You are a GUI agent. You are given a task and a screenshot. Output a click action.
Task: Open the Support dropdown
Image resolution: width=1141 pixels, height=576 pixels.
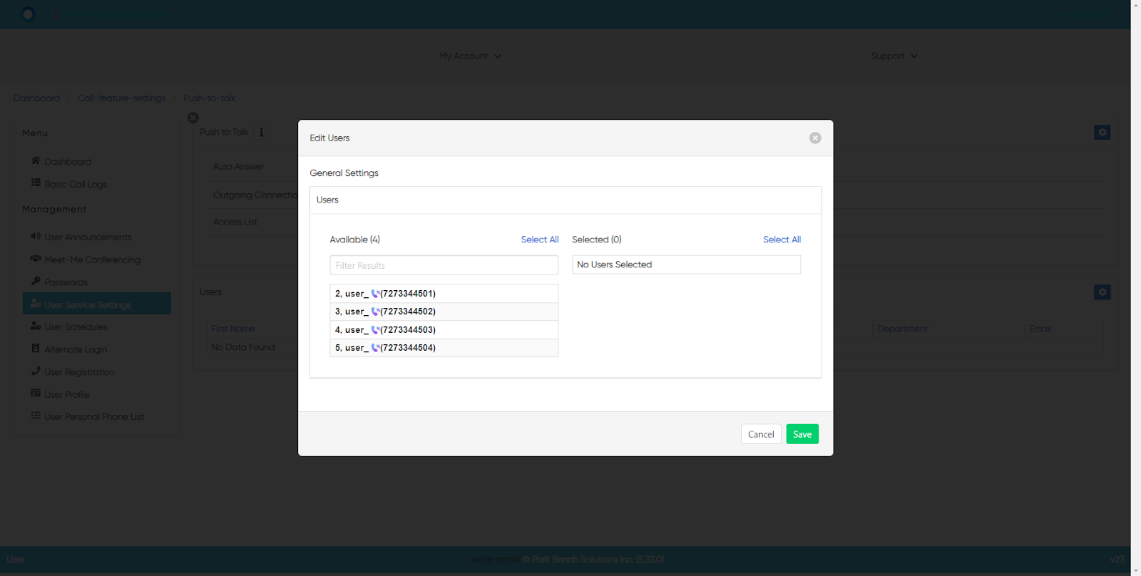click(894, 56)
